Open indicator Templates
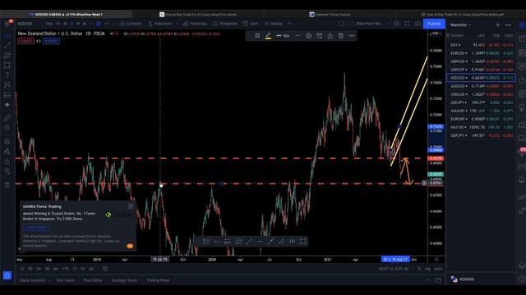The width and height of the screenshot is (526, 295). [x=224, y=24]
